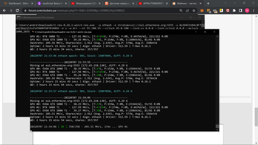This screenshot has width=258, height=145.
Task: Open t-rex.exe title bar icon menu
Action: (33, 32)
